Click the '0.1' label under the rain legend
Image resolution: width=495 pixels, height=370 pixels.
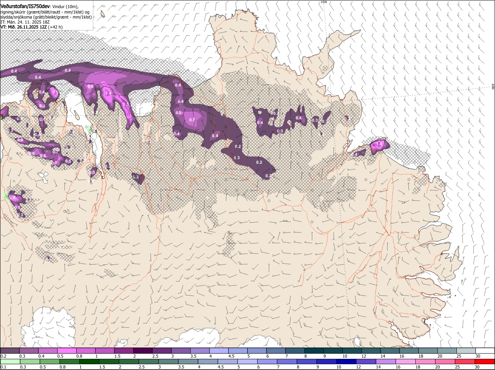point(3,367)
